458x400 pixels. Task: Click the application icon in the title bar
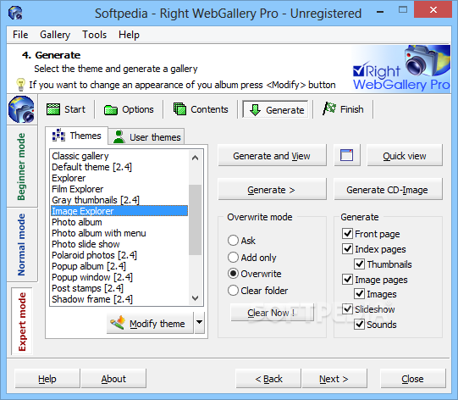[x=15, y=13]
